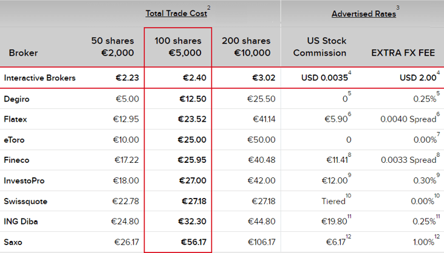Screen dimensions: 444x253
Task: Open the Total Trade Cost link
Action: pyautogui.click(x=176, y=13)
